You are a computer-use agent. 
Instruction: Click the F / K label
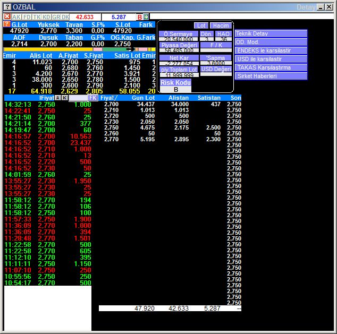[x=216, y=45]
